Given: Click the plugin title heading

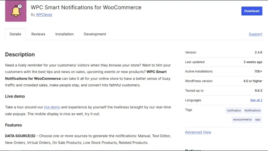Looking at the screenshot, I should 86,7.
